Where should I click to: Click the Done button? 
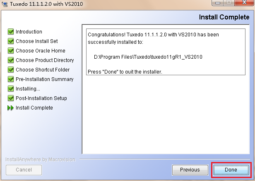[x=231, y=169]
